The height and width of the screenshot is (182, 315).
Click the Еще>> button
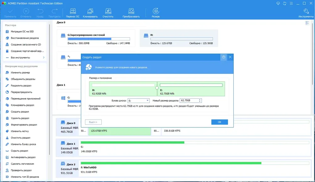(x=93, y=122)
